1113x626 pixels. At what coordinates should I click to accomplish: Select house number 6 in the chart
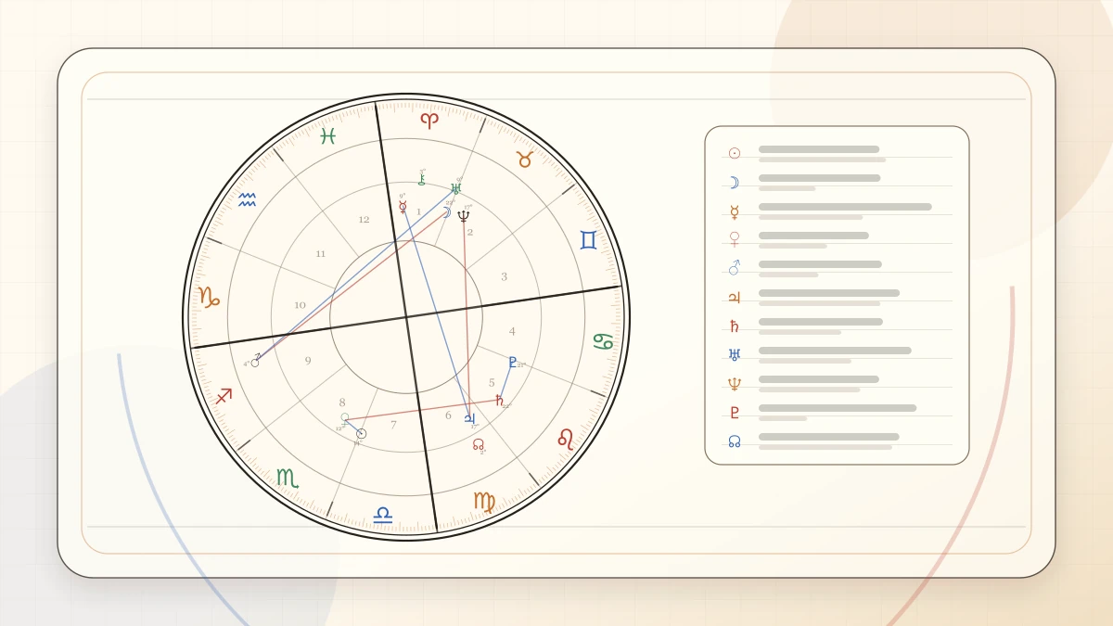click(x=448, y=415)
